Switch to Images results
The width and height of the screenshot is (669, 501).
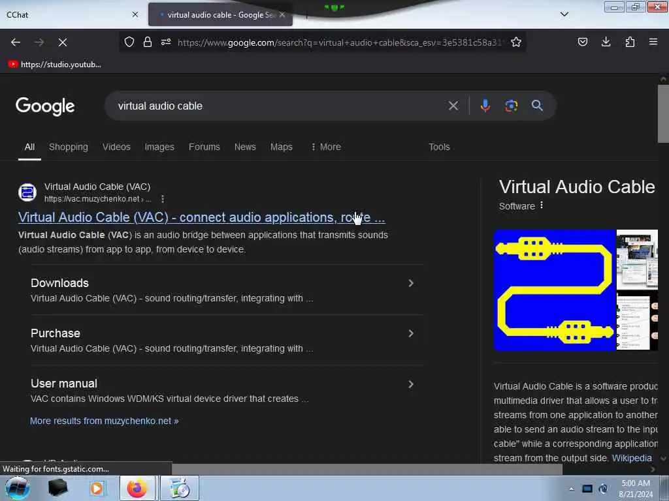point(159,147)
